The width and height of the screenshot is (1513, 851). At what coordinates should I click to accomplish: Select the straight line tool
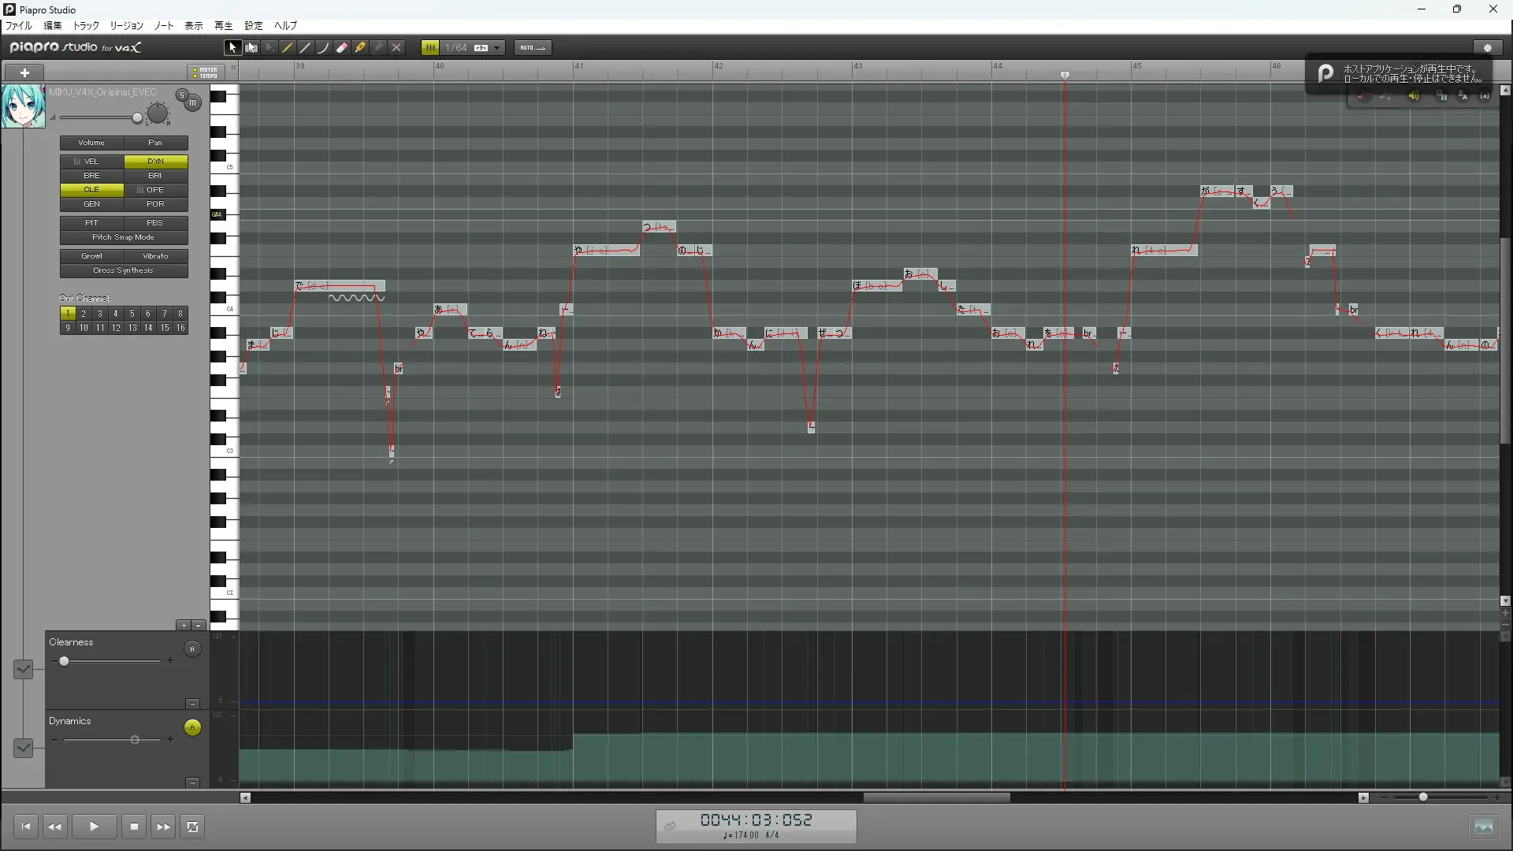tap(306, 48)
